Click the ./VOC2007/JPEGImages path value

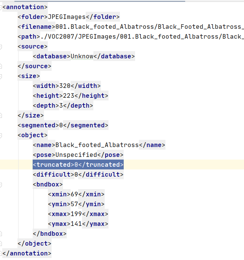pyautogui.click(x=142, y=37)
